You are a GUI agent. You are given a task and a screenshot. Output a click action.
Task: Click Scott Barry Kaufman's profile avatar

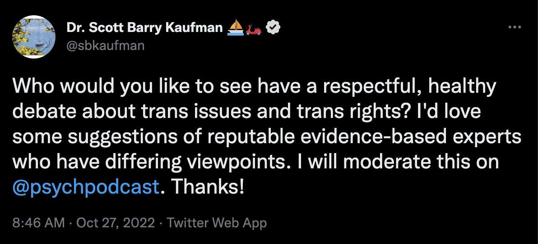(33, 36)
